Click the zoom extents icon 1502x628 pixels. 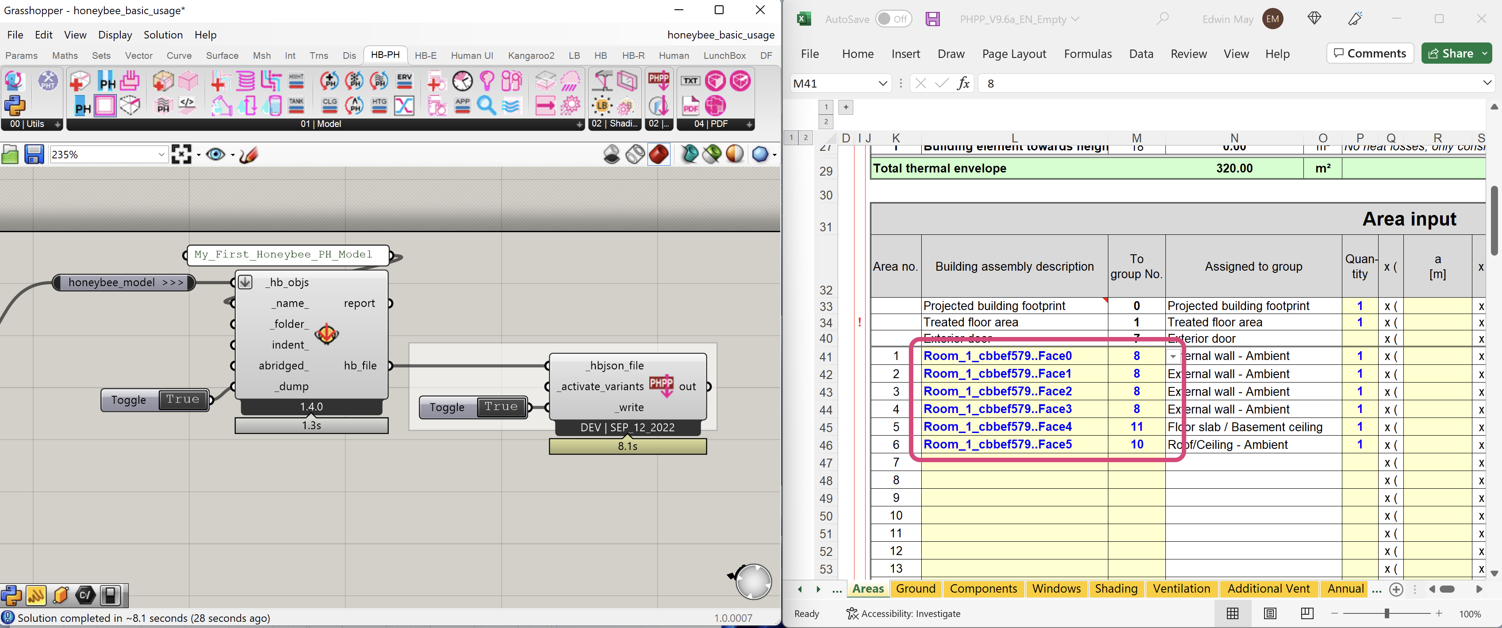click(x=181, y=154)
